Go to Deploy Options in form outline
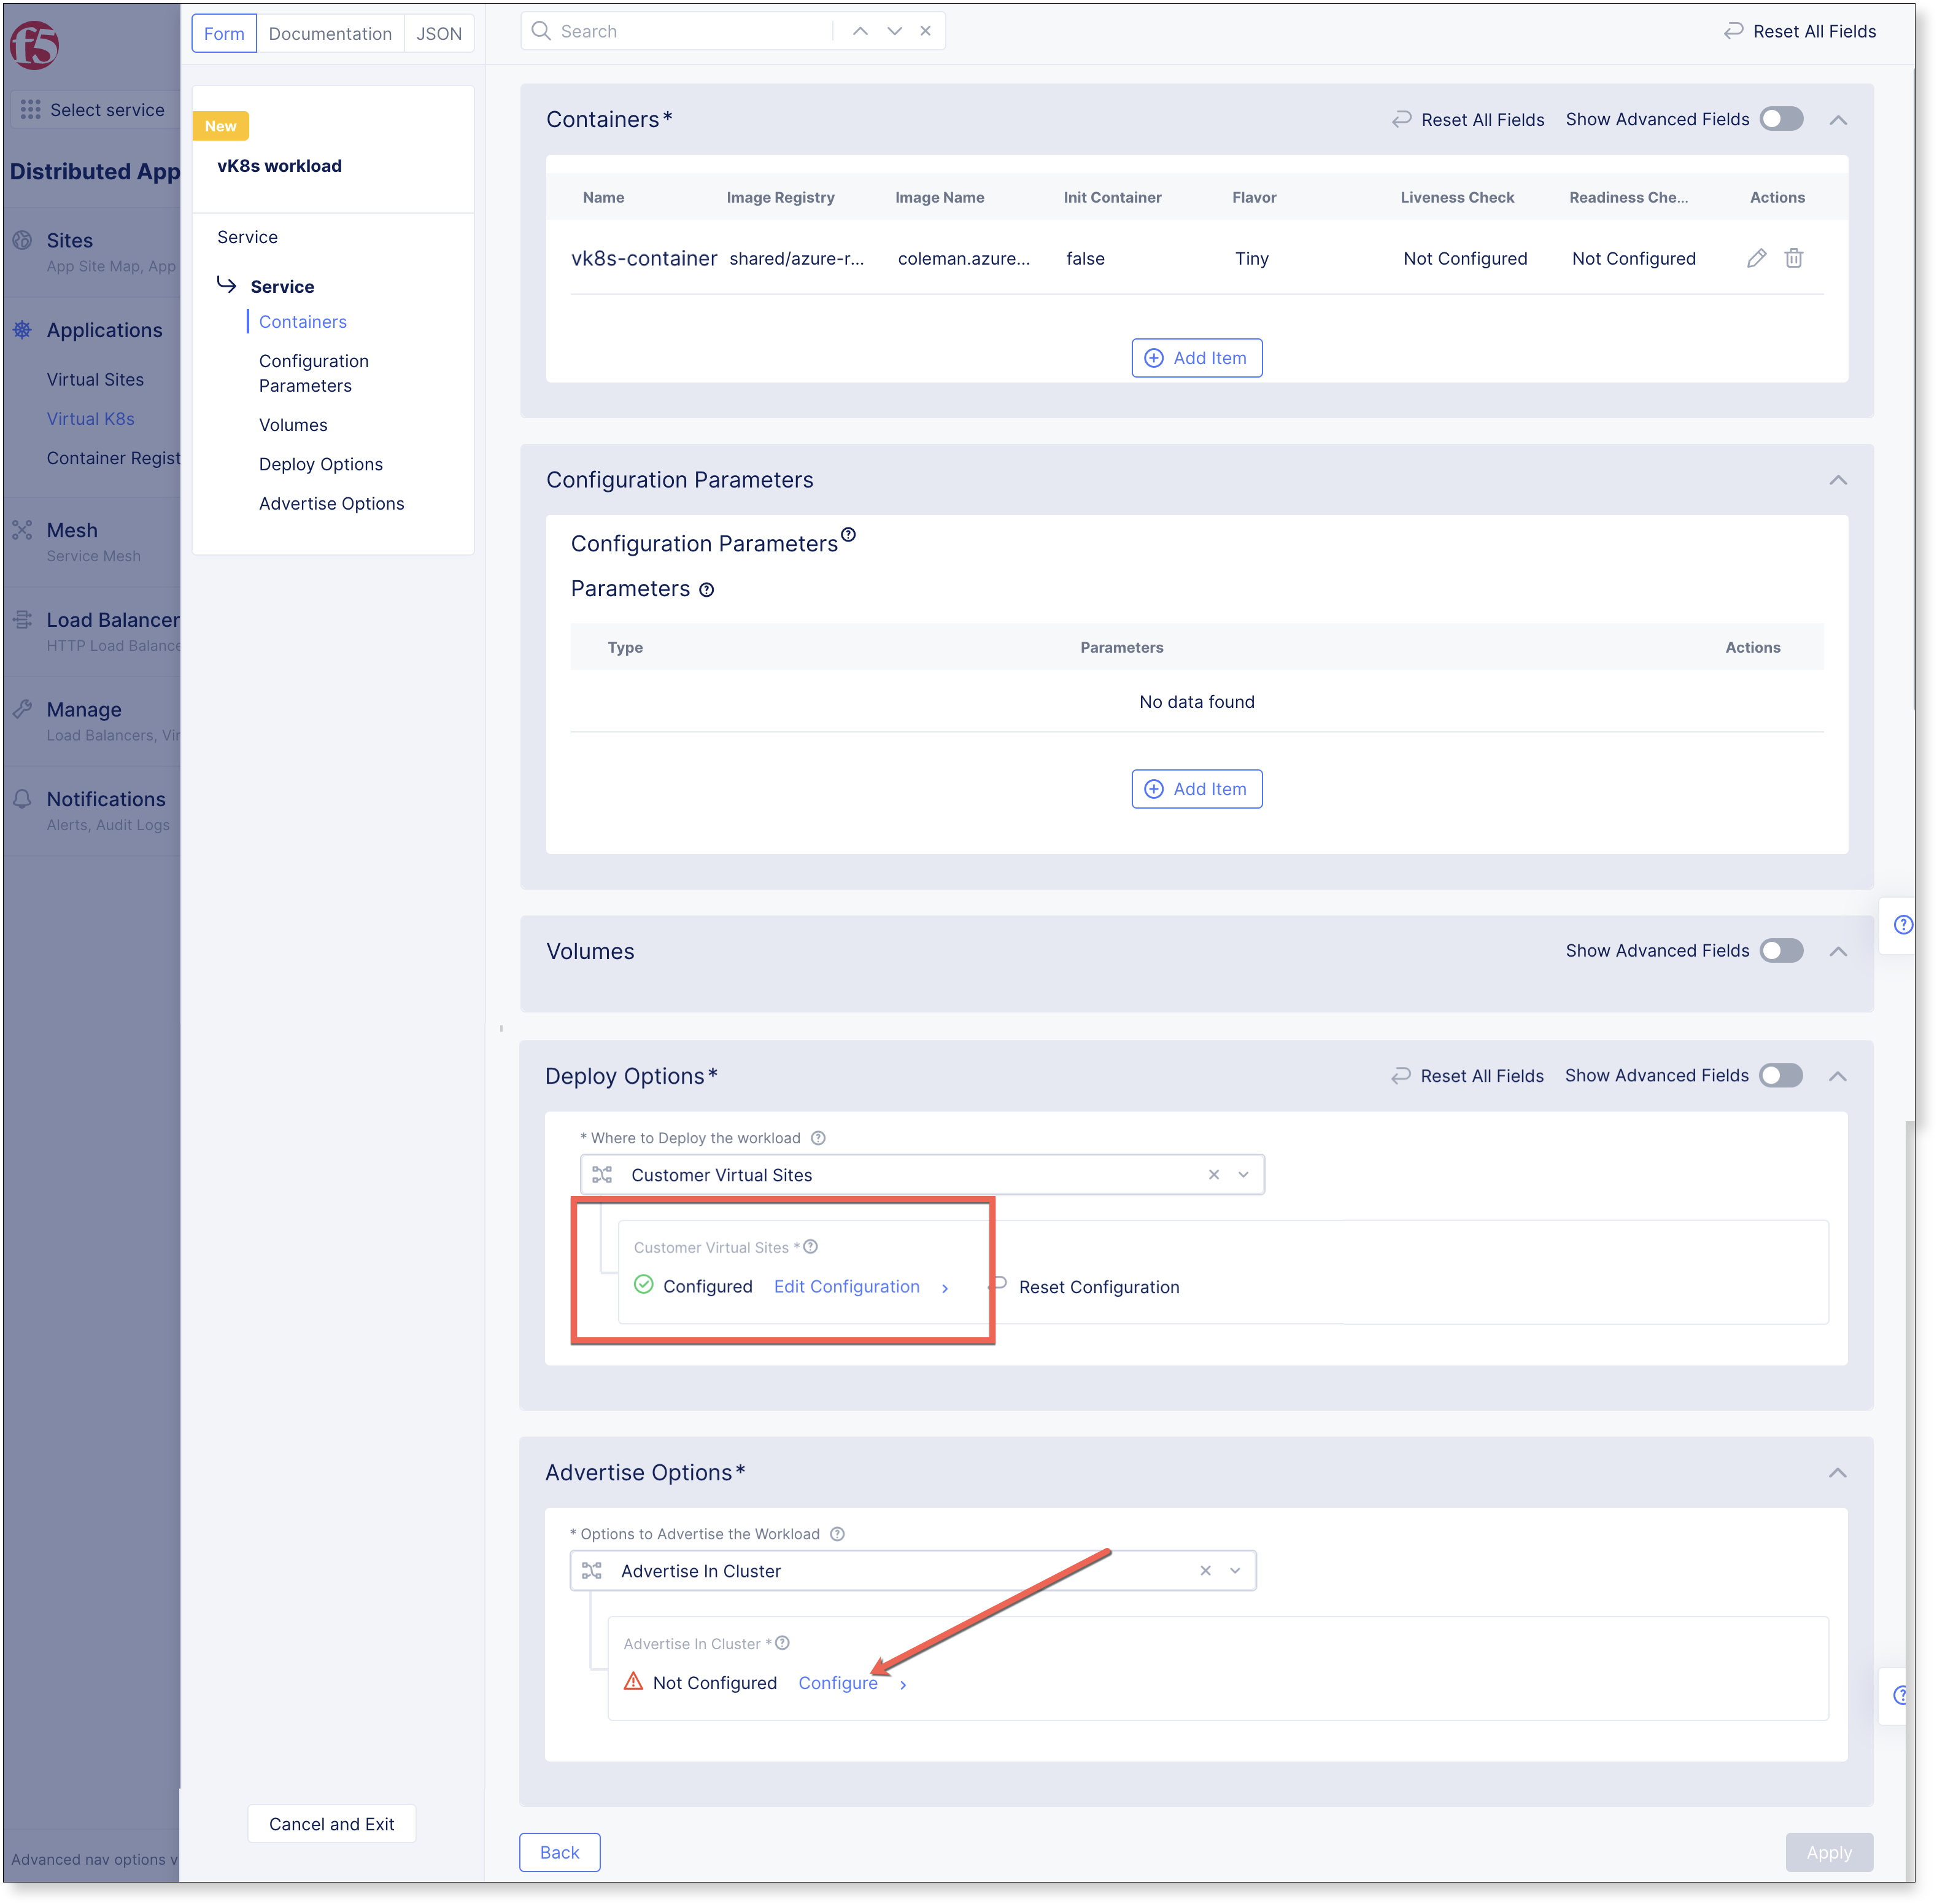The width and height of the screenshot is (1937, 1904). 321,464
